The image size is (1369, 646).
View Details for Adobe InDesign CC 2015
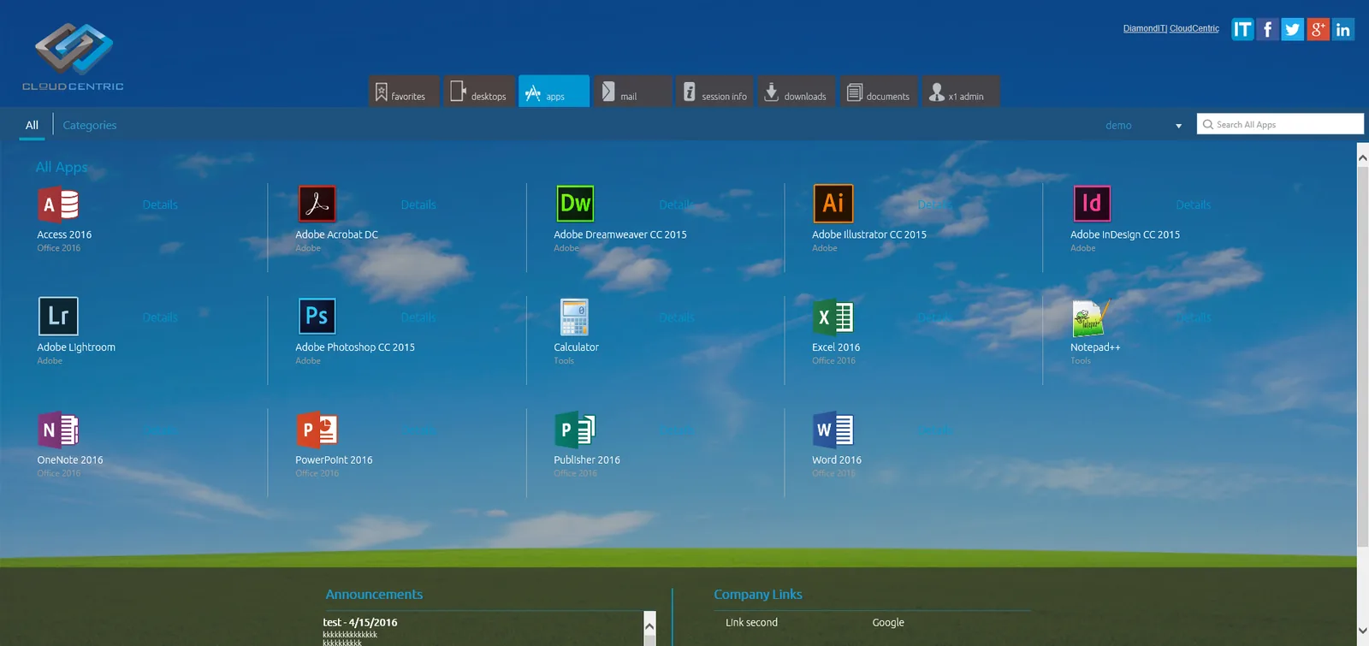pos(1194,204)
